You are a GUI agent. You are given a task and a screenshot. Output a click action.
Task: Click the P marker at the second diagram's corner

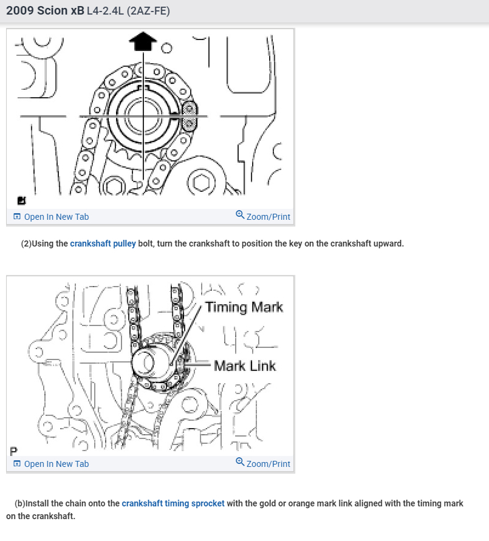click(13, 451)
